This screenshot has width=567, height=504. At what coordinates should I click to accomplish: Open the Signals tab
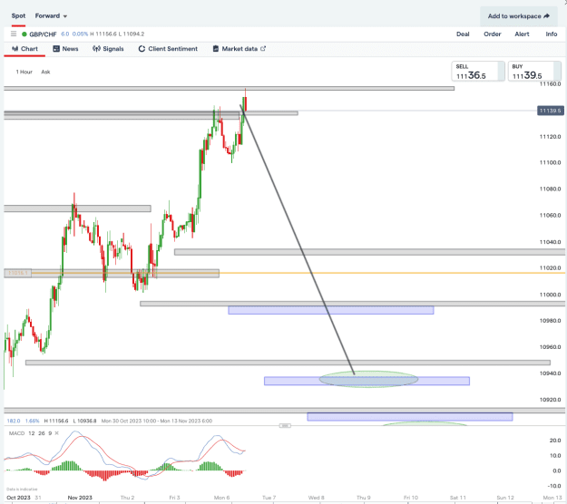(x=108, y=49)
